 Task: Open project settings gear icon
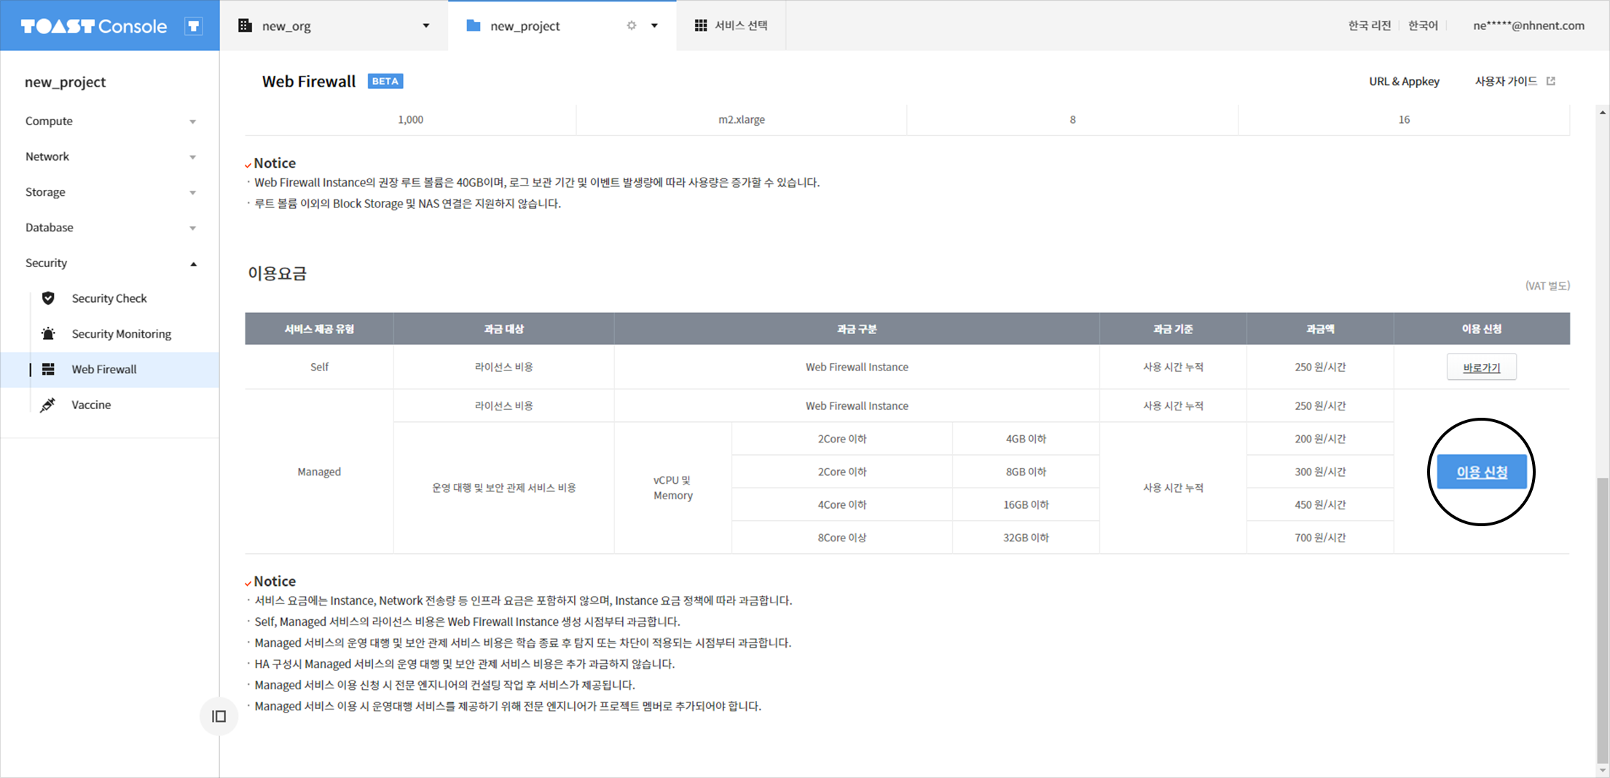[x=632, y=25]
